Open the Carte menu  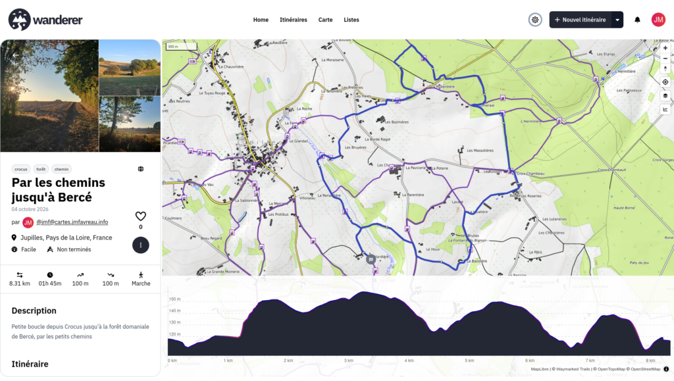pyautogui.click(x=325, y=20)
